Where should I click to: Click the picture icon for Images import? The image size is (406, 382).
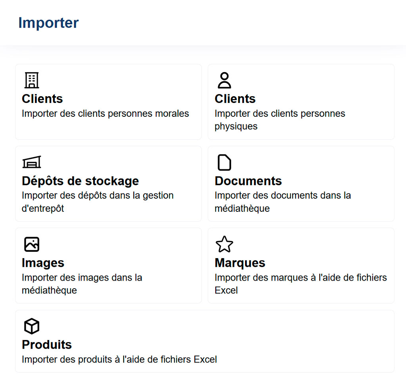coord(32,244)
